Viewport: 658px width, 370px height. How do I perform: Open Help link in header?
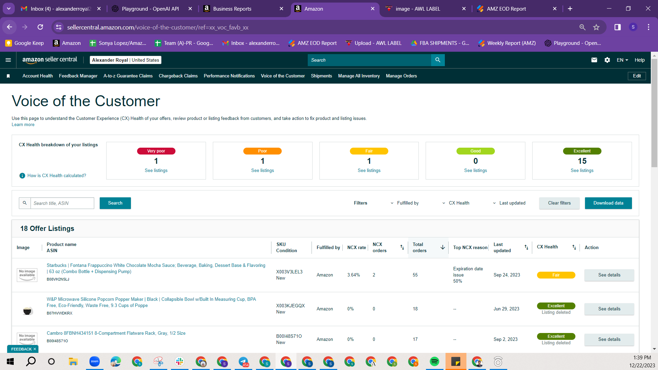(639, 60)
